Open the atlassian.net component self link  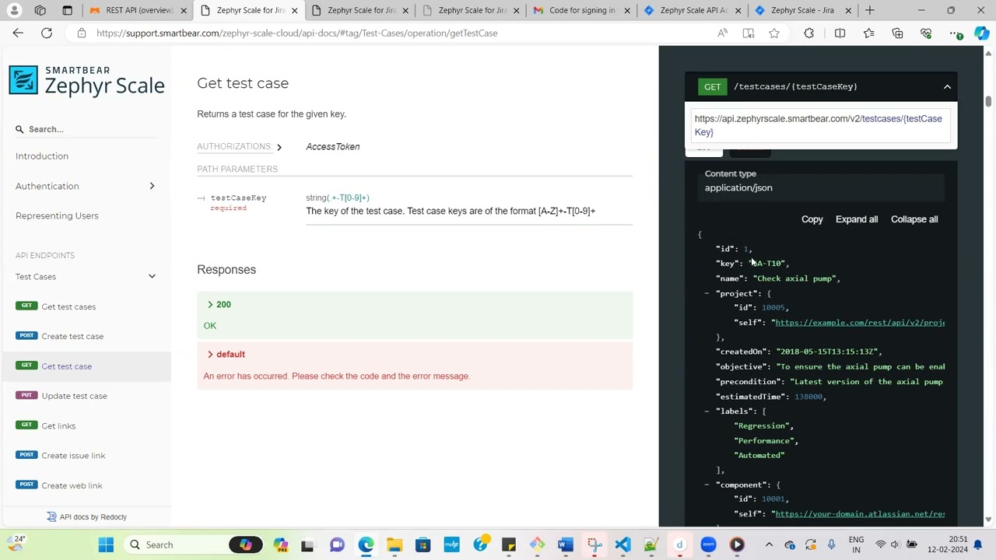click(x=860, y=513)
